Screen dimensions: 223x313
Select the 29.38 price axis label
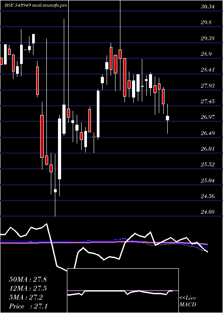pos(208,38)
